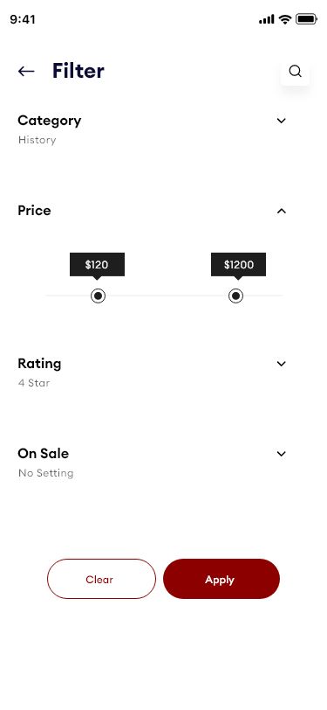Viewport: 327px width, 710px height.
Task: Go back using the left arrow
Action: pos(26,71)
